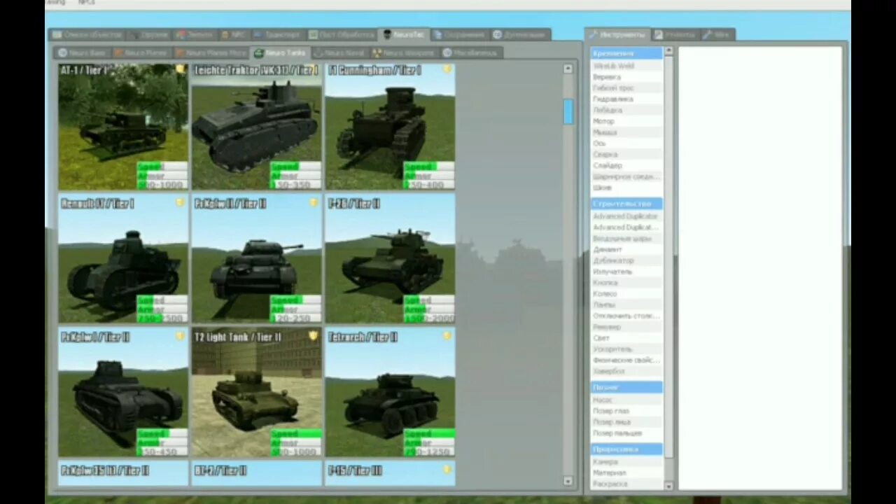Screen dimensions: 896x504
Task: Click the badge icon on Renault FT card
Action: [x=181, y=202]
